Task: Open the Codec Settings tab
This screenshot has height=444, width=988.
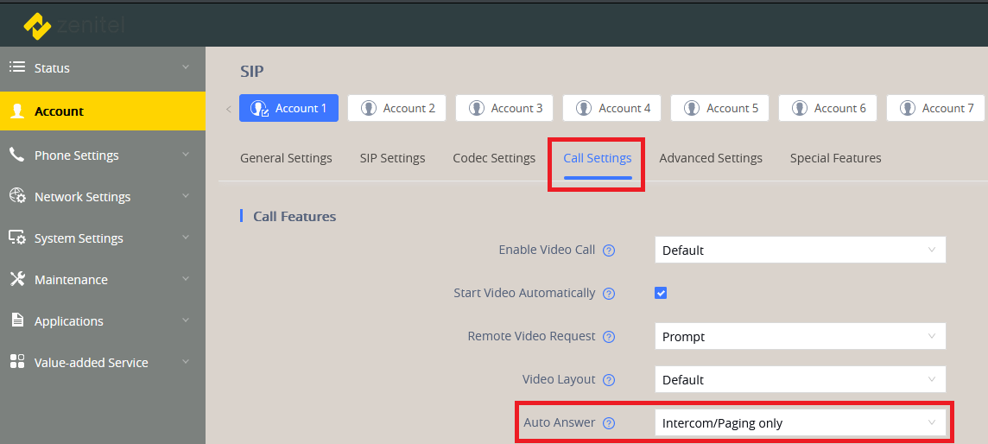Action: click(494, 158)
